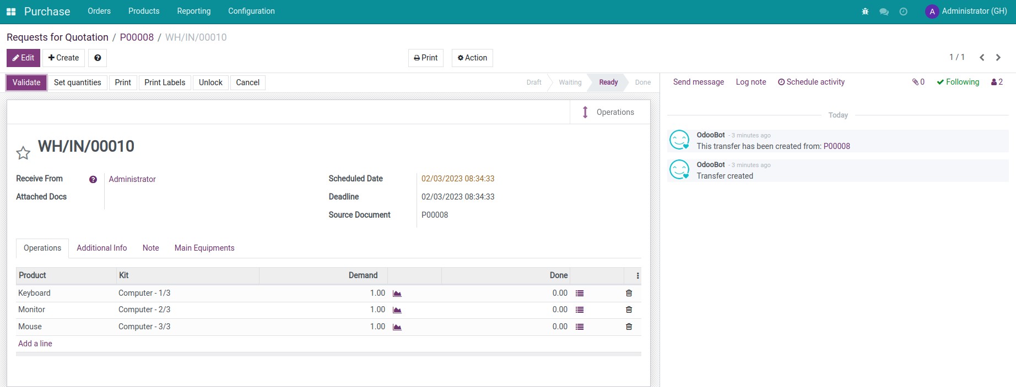Delete the Mouse line with trash icon
Screen dimensions: 1016x387
click(x=629, y=327)
